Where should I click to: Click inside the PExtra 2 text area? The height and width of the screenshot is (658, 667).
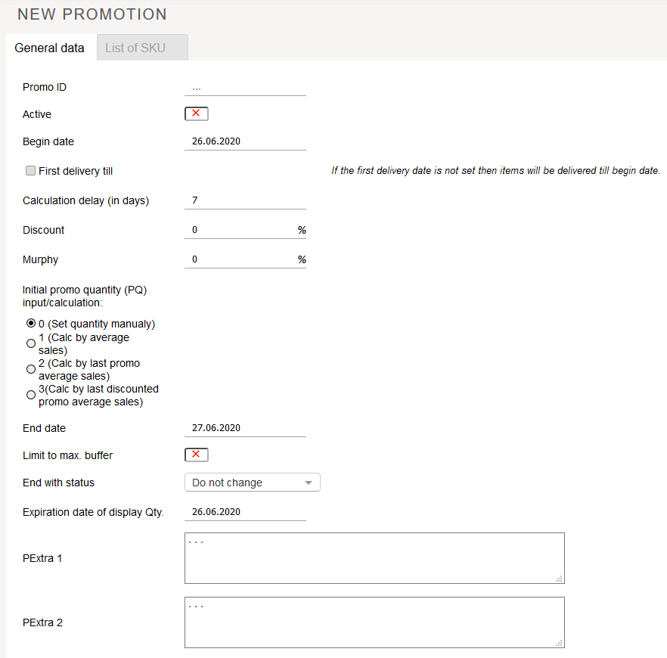pyautogui.click(x=374, y=622)
